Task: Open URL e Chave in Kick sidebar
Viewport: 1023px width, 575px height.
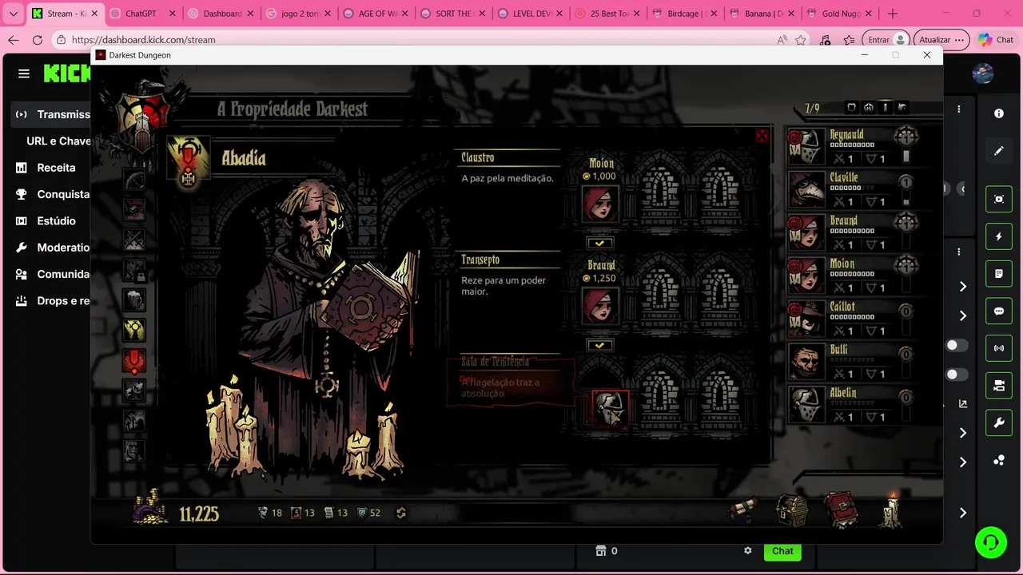Action: click(x=58, y=141)
